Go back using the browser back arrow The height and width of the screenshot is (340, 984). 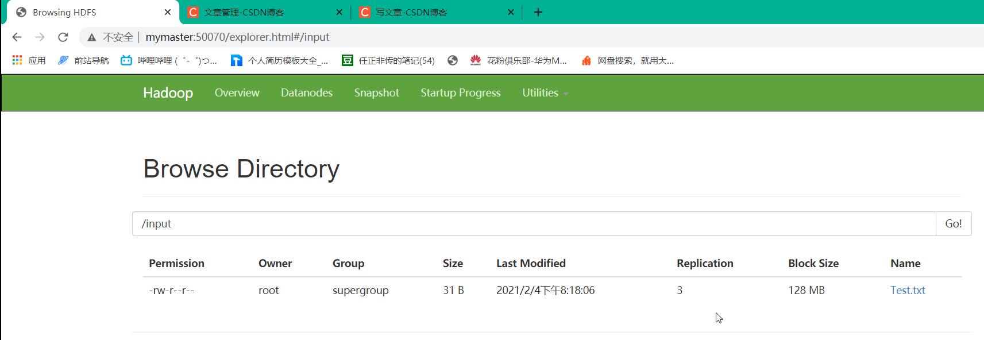[17, 37]
